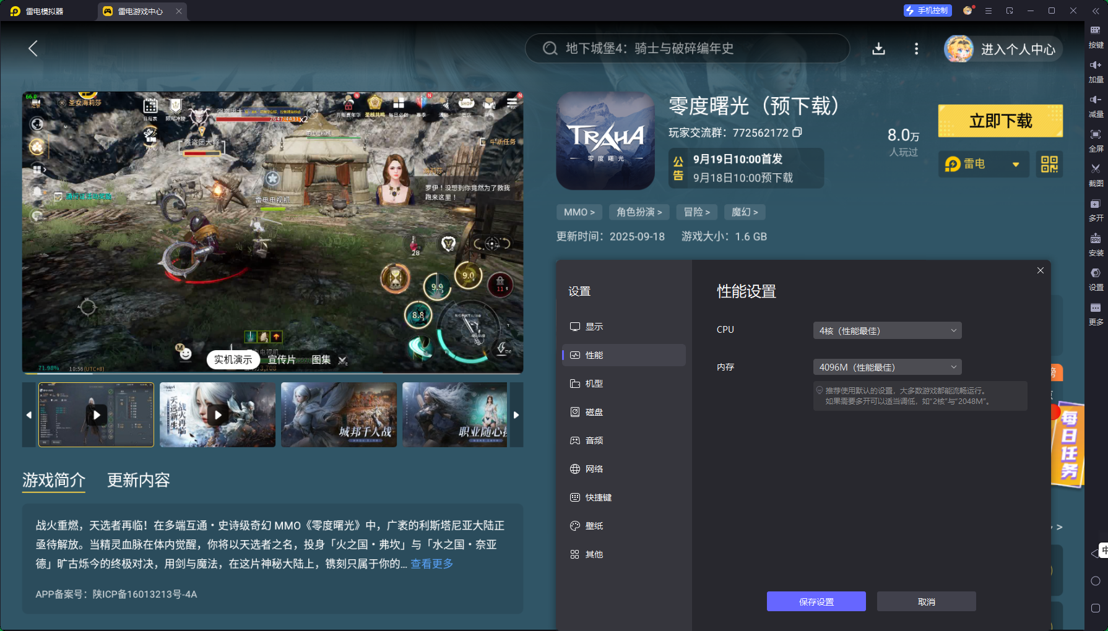Image resolution: width=1108 pixels, height=631 pixels.
Task: Click volume up icon in sidebar
Action: pos(1095,66)
